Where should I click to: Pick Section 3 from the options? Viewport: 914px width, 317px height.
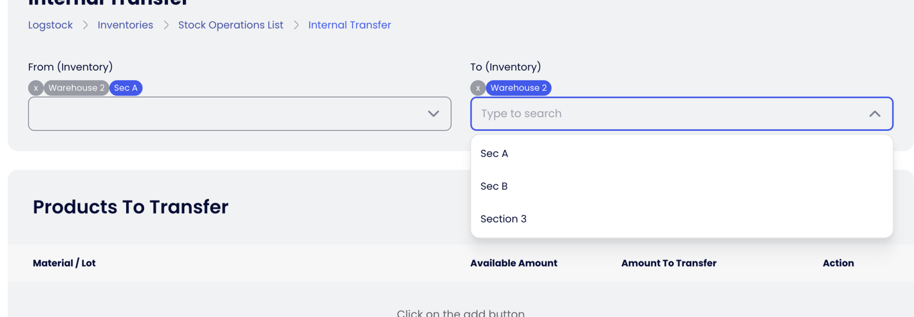[503, 219]
